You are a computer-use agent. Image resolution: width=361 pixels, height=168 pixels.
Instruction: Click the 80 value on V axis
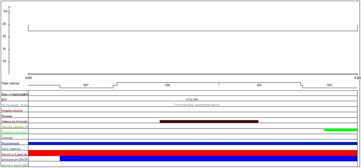4,24
